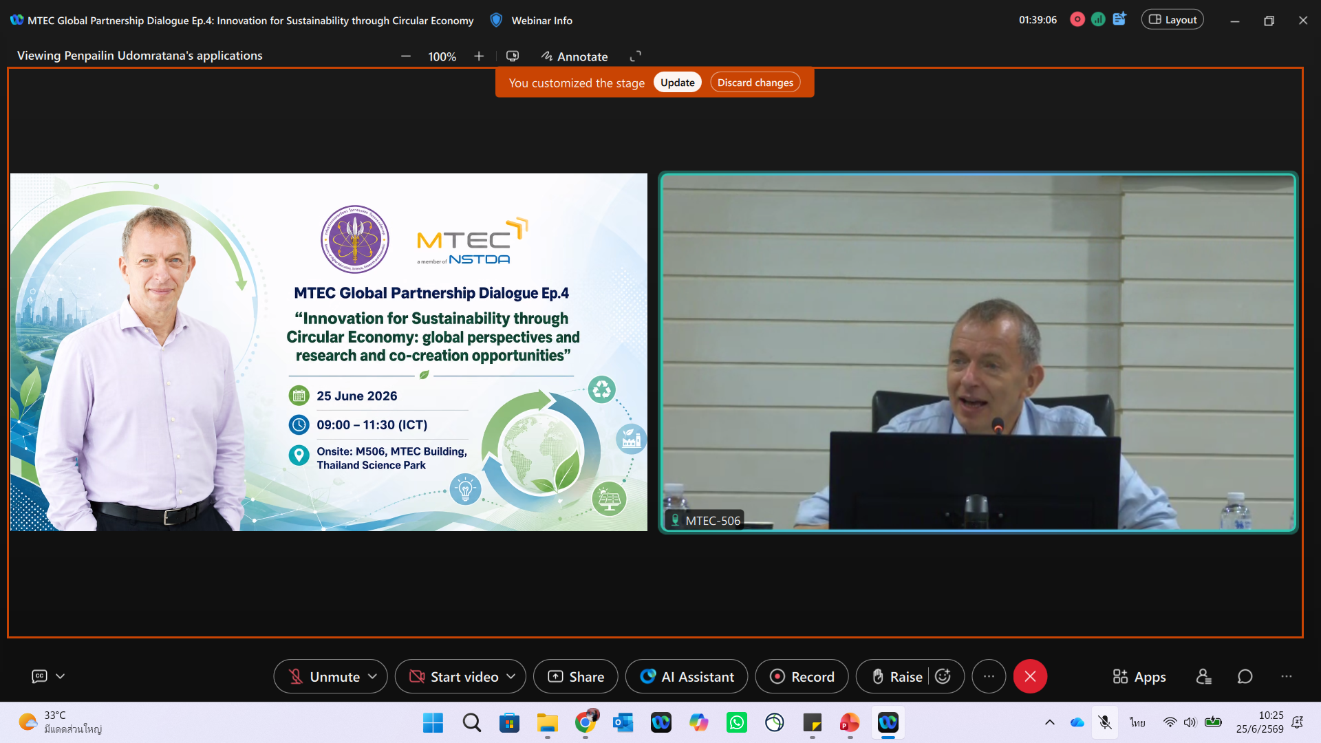Open the clock and date 10:25 panel
This screenshot has width=1321, height=743.
coord(1260,722)
